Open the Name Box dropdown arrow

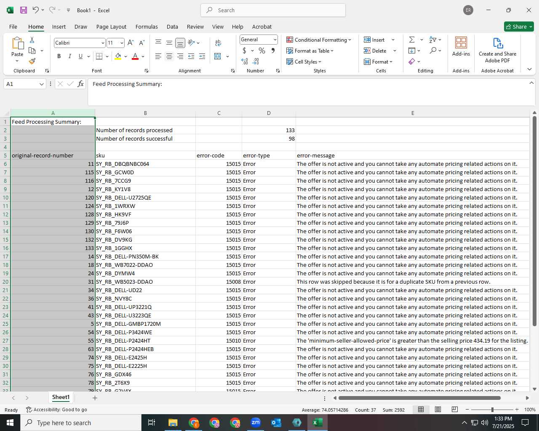42,84
